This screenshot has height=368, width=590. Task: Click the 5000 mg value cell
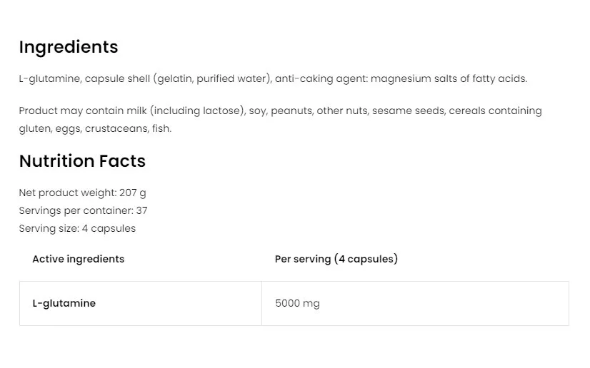click(297, 303)
